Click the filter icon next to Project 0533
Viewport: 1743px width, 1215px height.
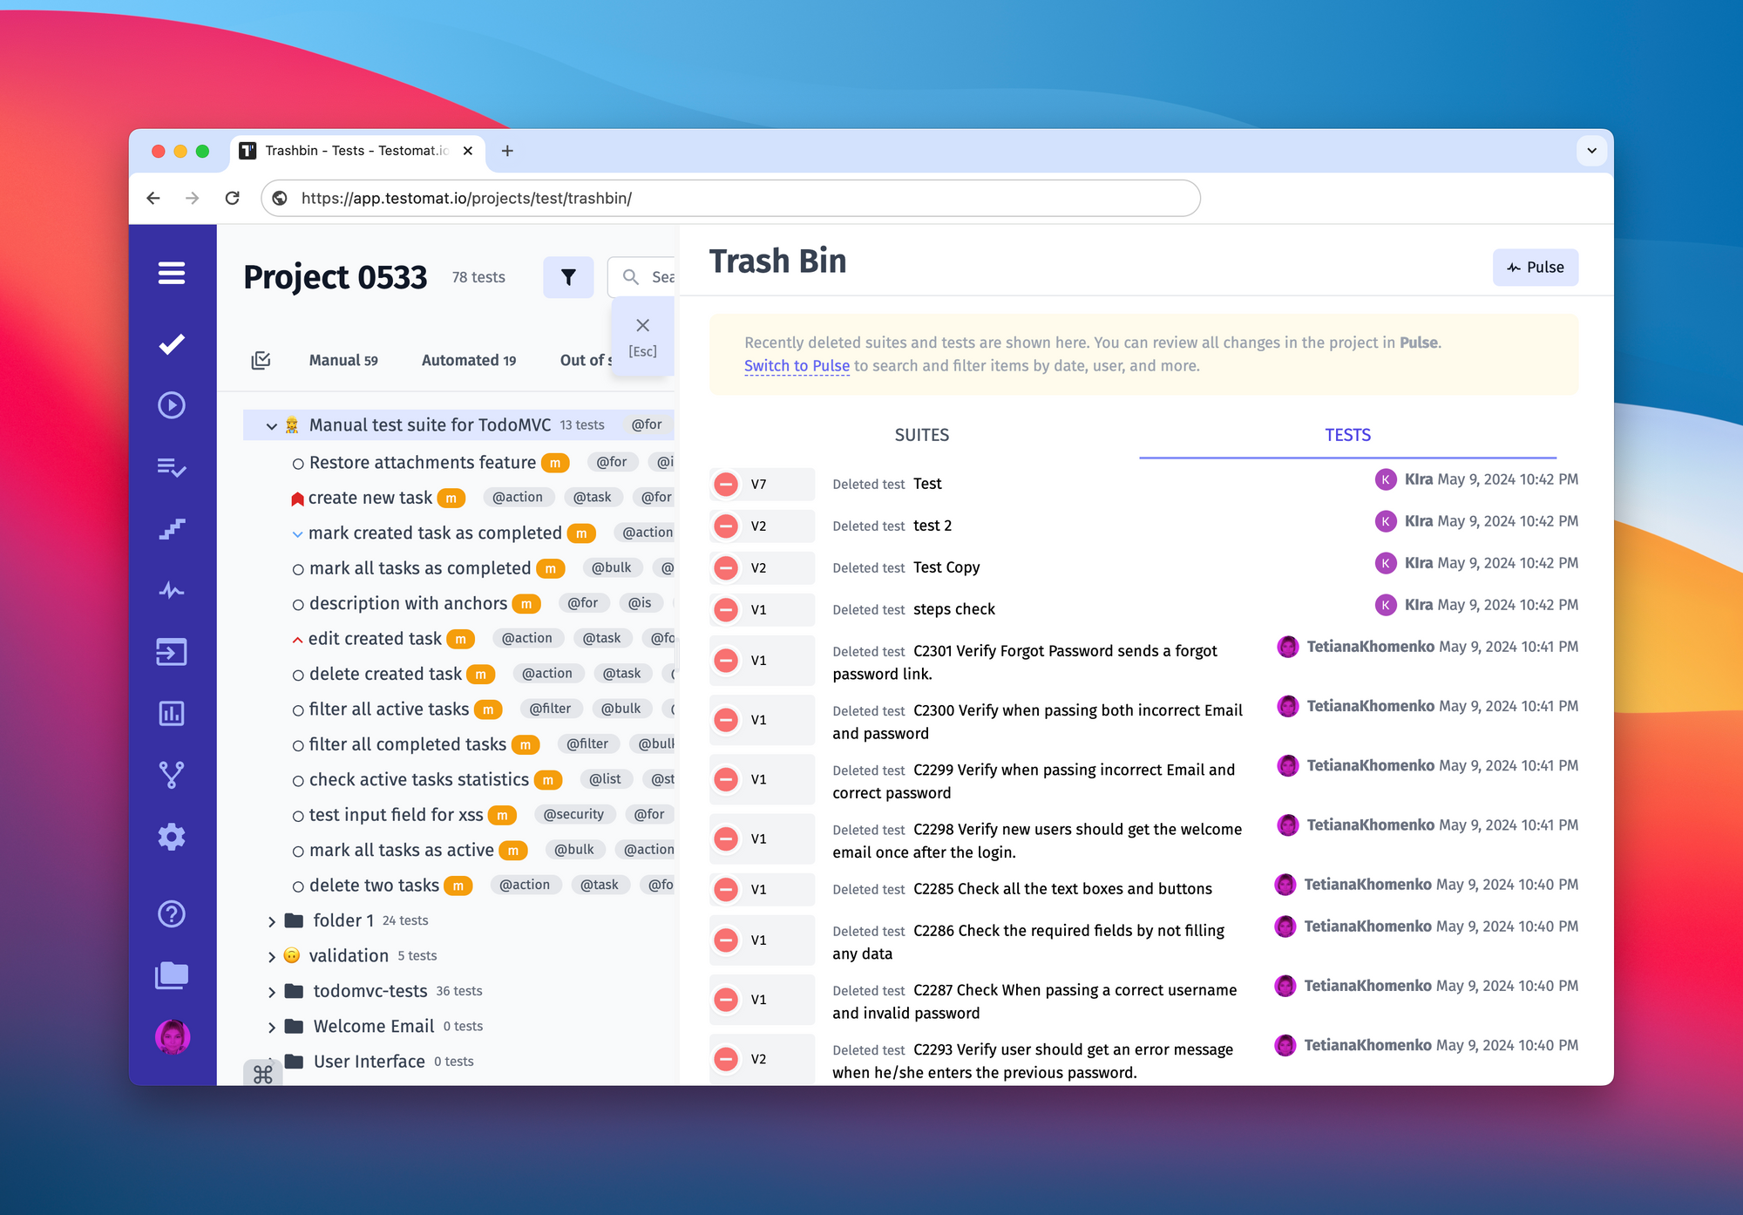(566, 278)
